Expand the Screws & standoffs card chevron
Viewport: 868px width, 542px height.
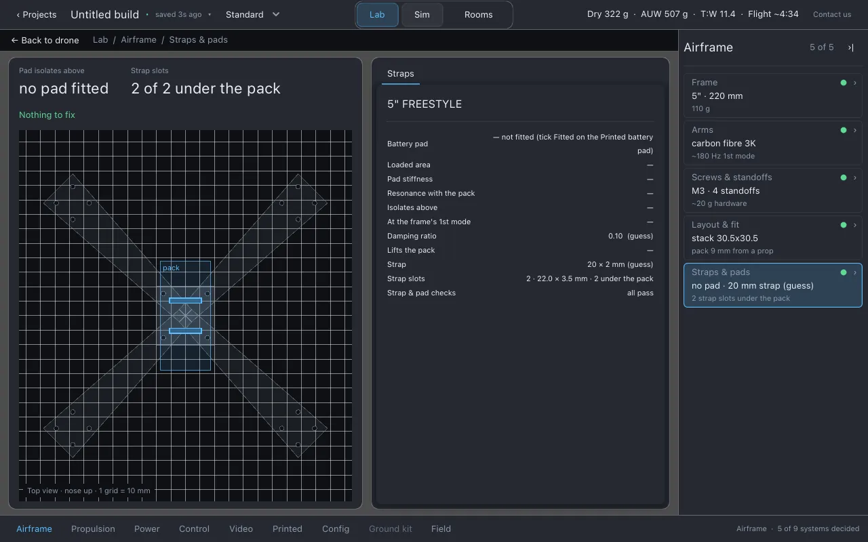tap(855, 178)
